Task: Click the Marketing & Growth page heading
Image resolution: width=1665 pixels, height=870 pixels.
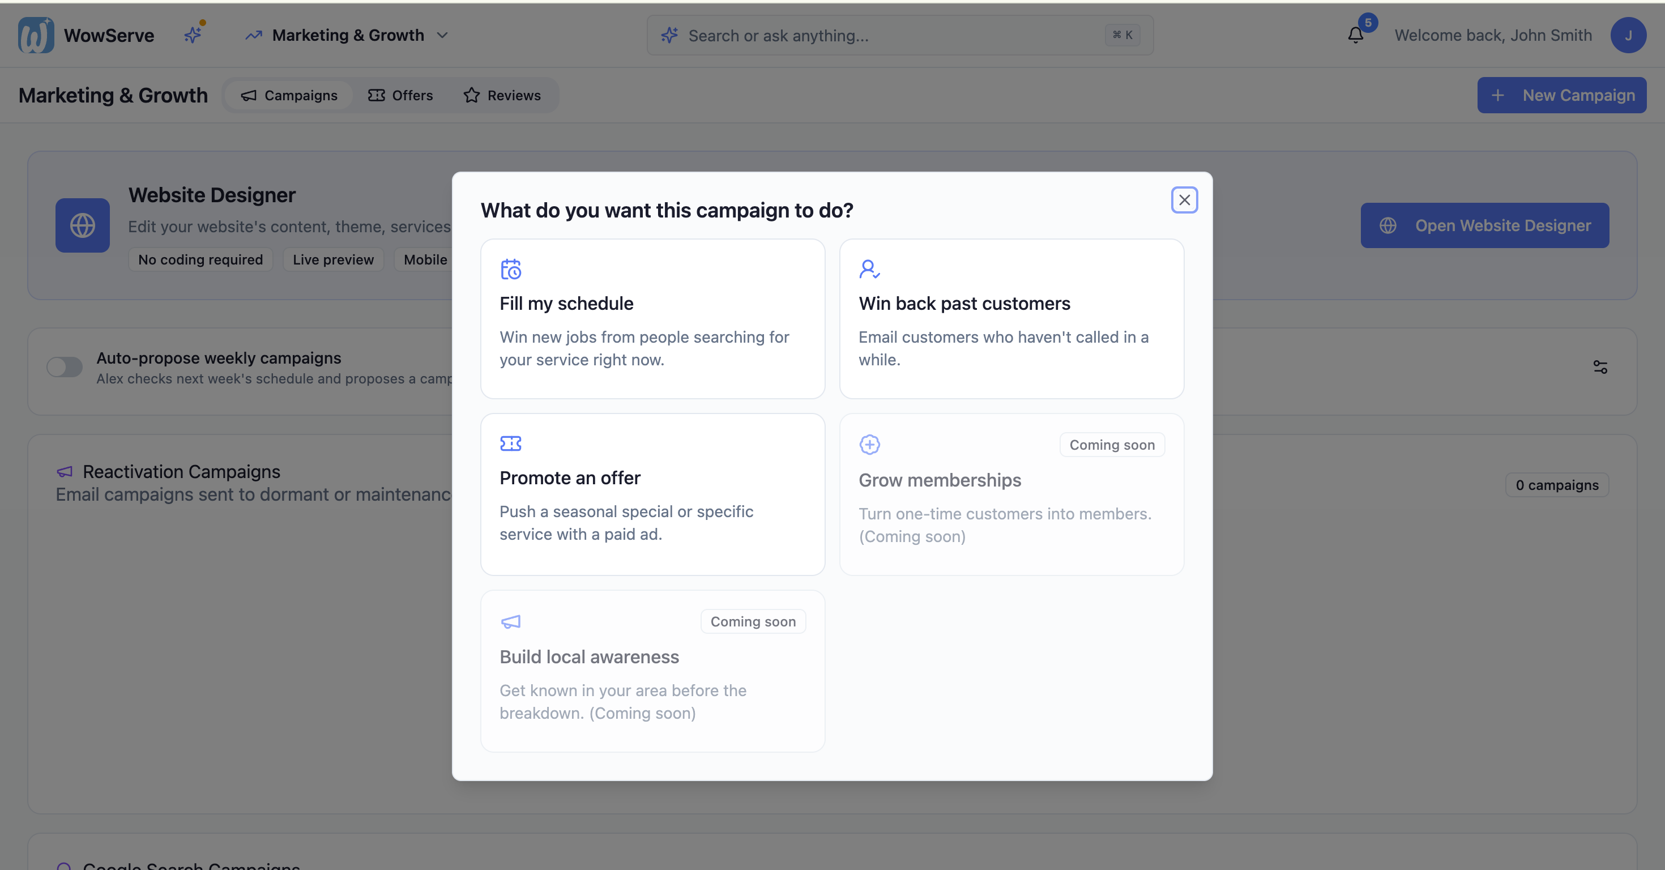Action: (113, 96)
